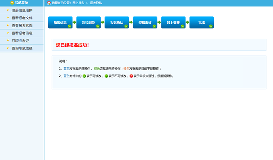The image size is (273, 160).
Task: Open 查看报考状态 from navigation menu
Action: pyautogui.click(x=22, y=25)
